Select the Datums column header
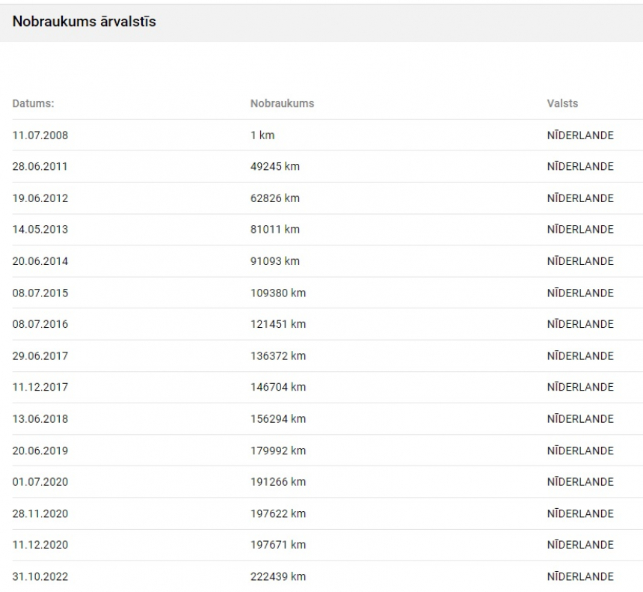Viewport: 643px width, 592px height. pyautogui.click(x=33, y=103)
